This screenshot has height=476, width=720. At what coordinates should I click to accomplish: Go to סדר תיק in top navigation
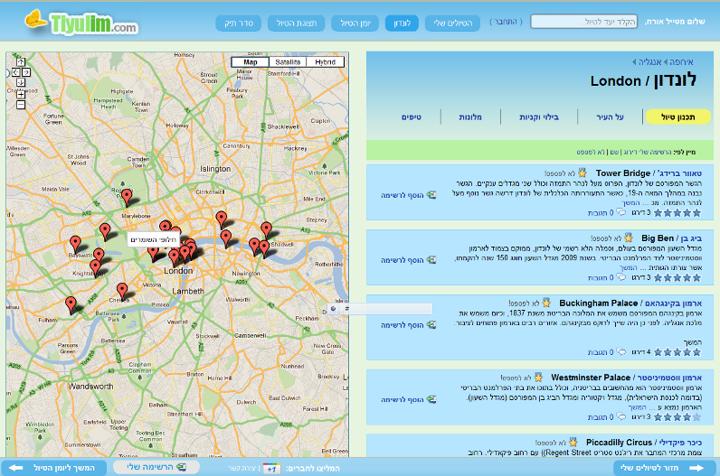point(238,23)
